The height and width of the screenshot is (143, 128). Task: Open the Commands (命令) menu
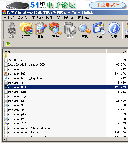(23, 18)
